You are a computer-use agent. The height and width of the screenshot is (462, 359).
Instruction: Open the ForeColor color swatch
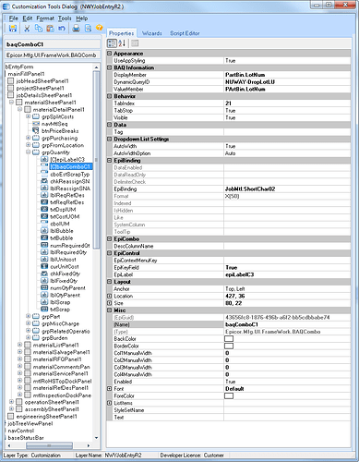(x=229, y=395)
